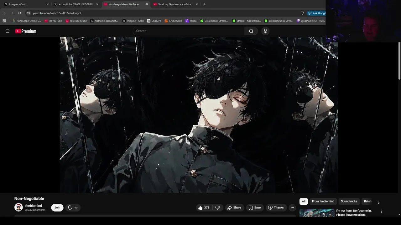The height and width of the screenshot is (225, 401).
Task: Open (1) YouTube bookmark
Action: (53, 21)
